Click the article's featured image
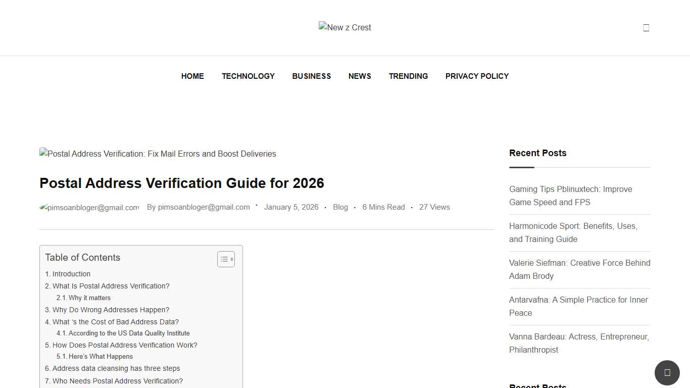 click(158, 154)
